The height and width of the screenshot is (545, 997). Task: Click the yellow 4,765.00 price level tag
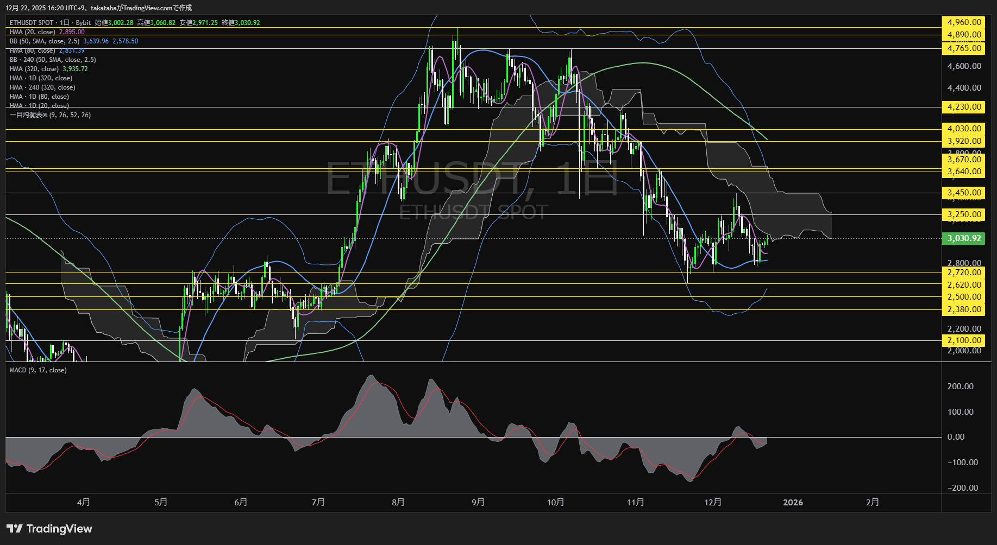[x=963, y=48]
